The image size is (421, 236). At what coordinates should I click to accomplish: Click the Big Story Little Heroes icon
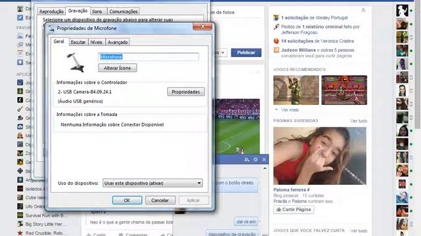tap(20, 224)
